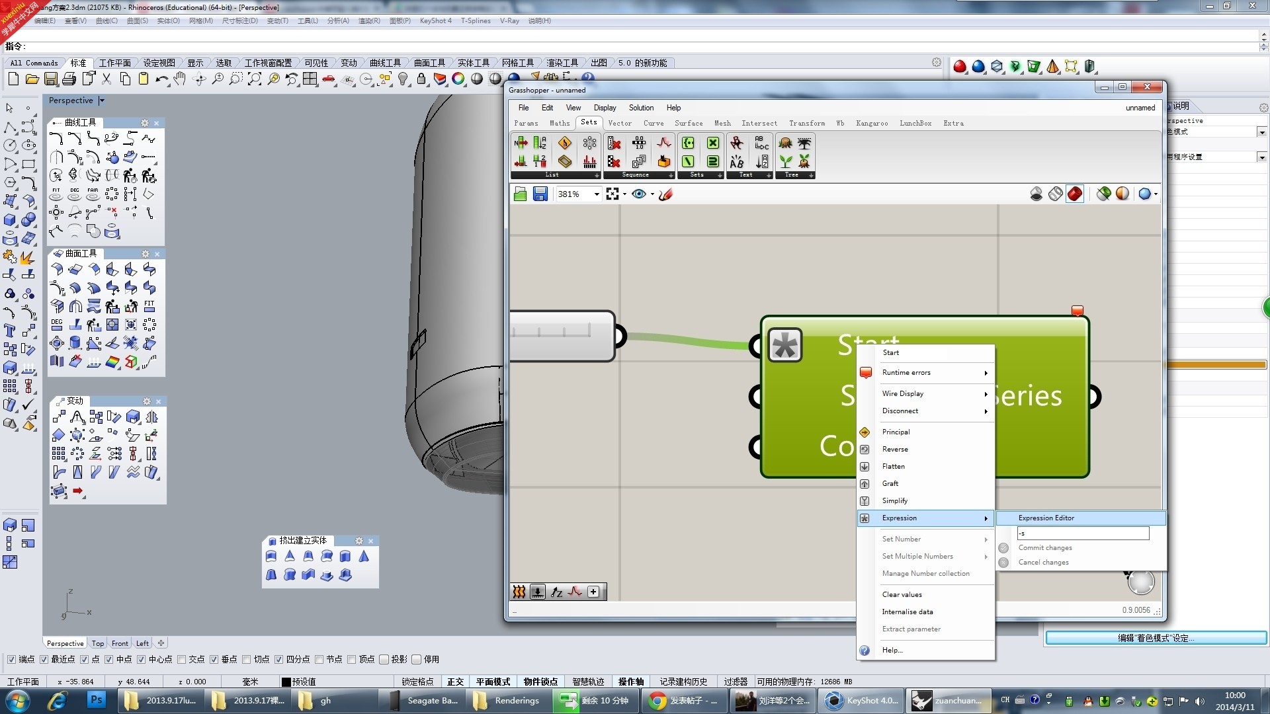Cut selection with the scissors icon
Viewport: 1270px width, 714px height.
[x=106, y=79]
